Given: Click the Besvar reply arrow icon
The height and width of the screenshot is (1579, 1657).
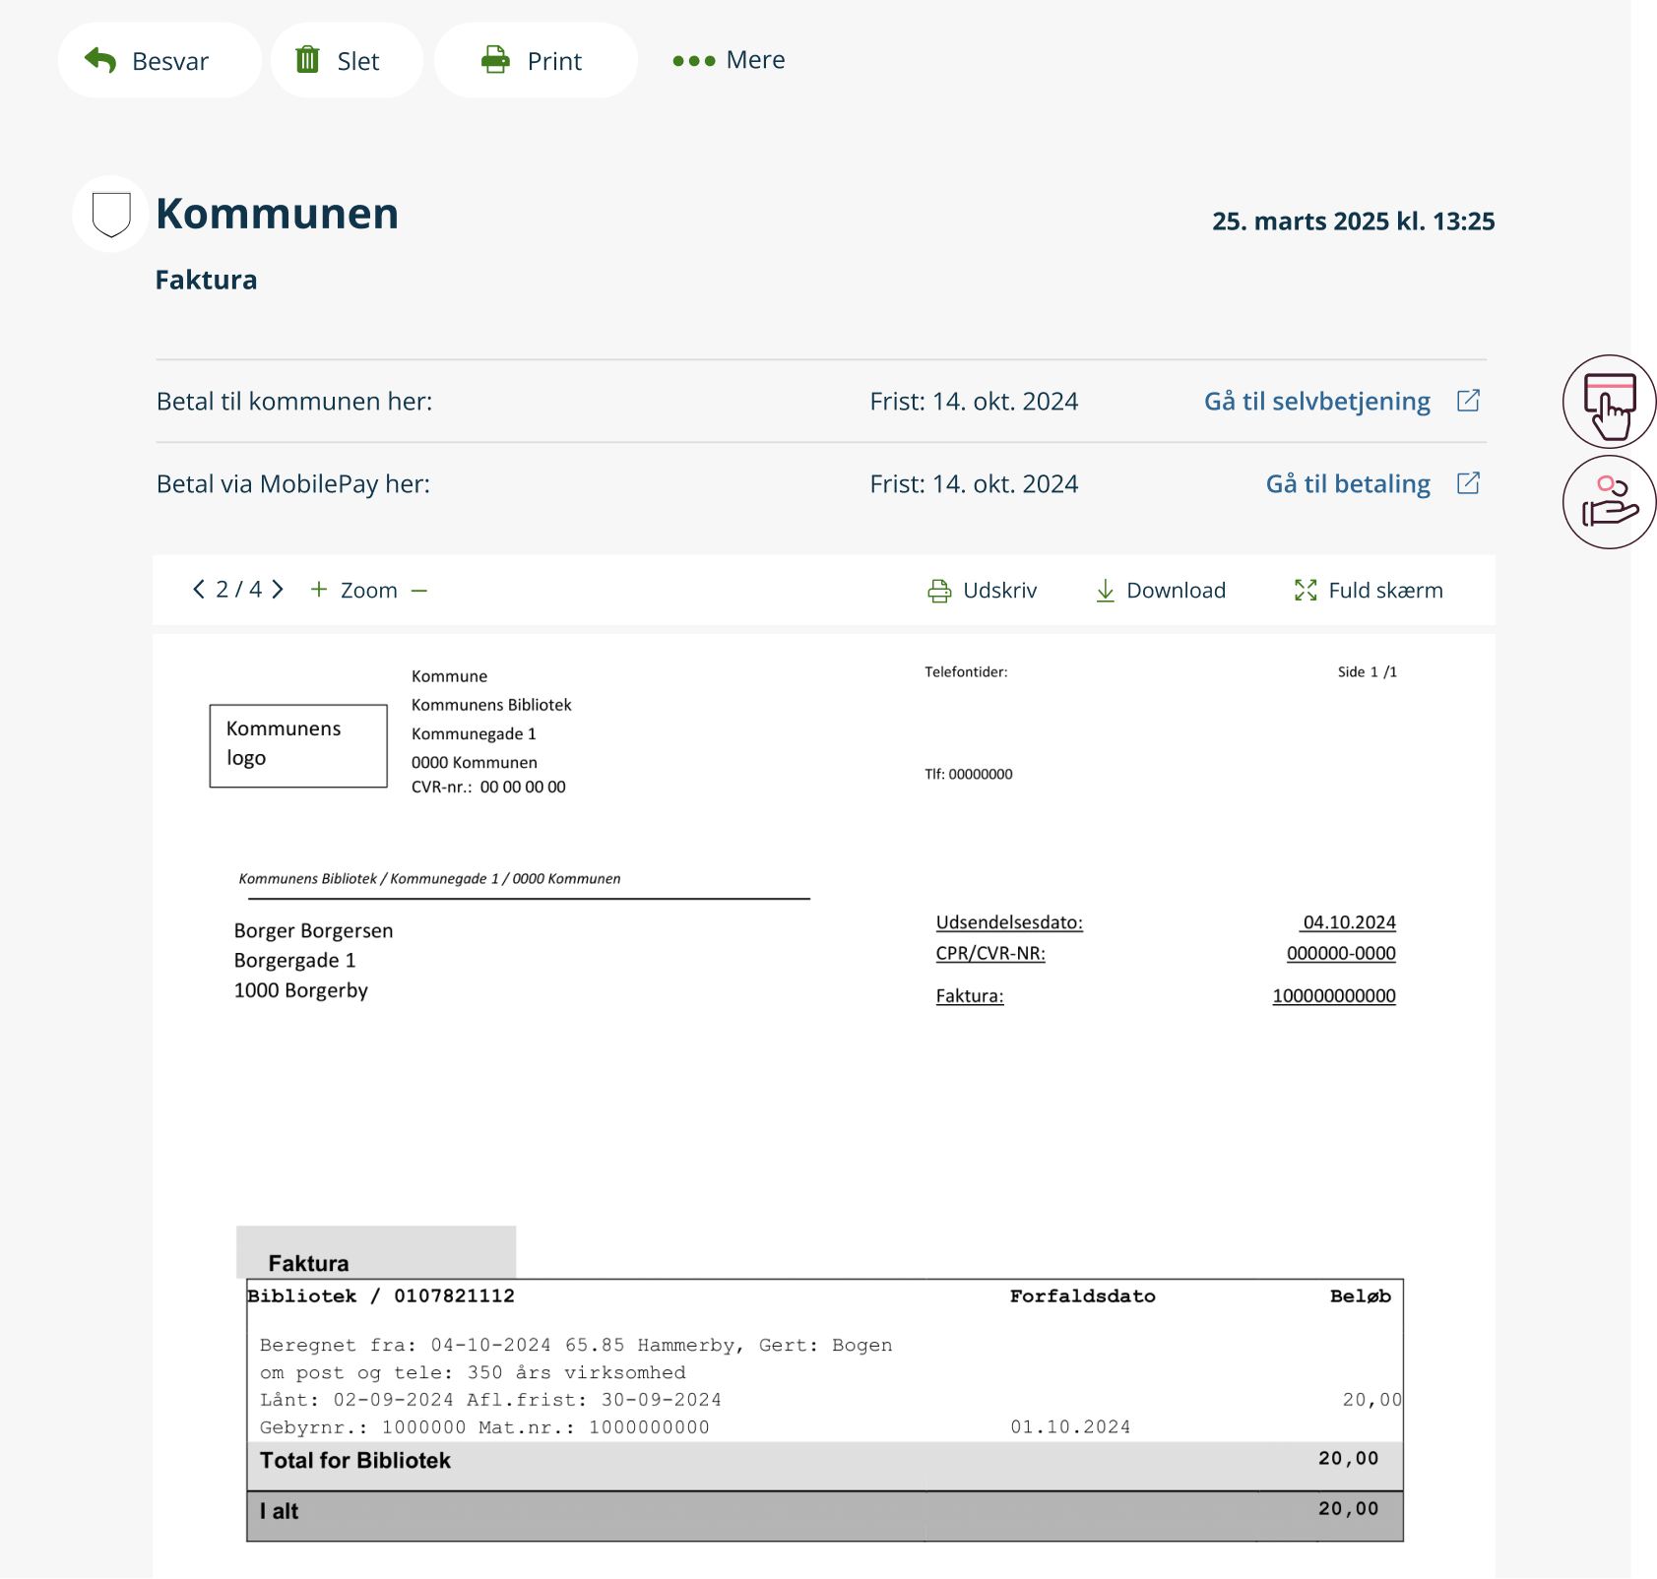Looking at the screenshot, I should (100, 60).
